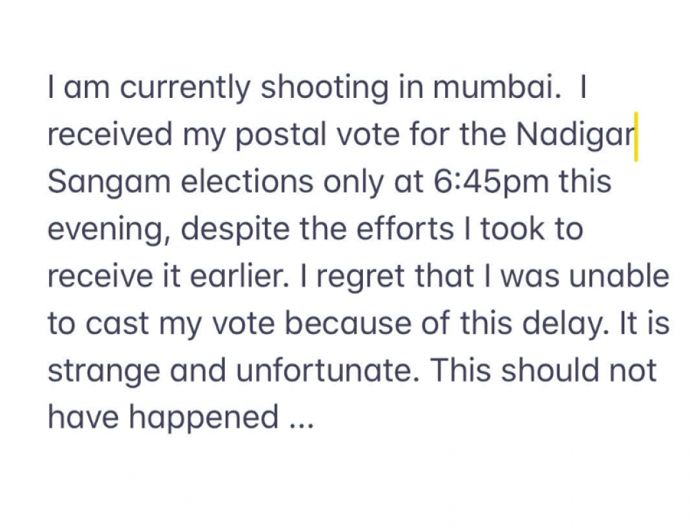Image resolution: width=690 pixels, height=527 pixels.
Task: Click the word "Nadigar" in the note
Action: click(x=575, y=133)
